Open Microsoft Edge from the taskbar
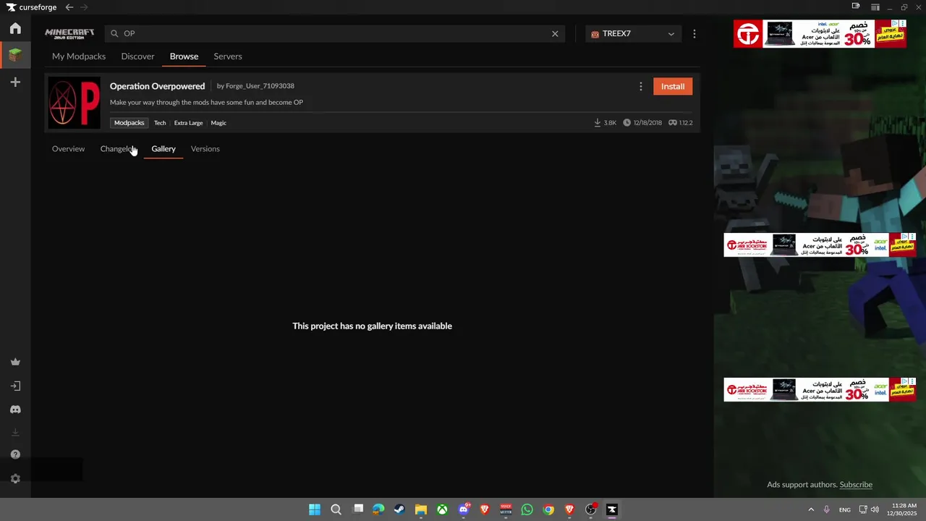This screenshot has width=926, height=521. point(378,509)
